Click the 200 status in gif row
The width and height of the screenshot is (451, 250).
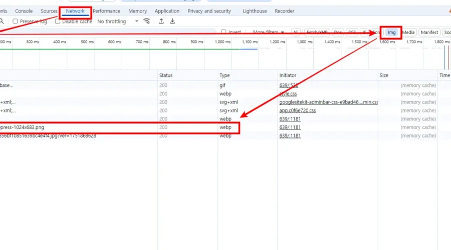point(163,85)
